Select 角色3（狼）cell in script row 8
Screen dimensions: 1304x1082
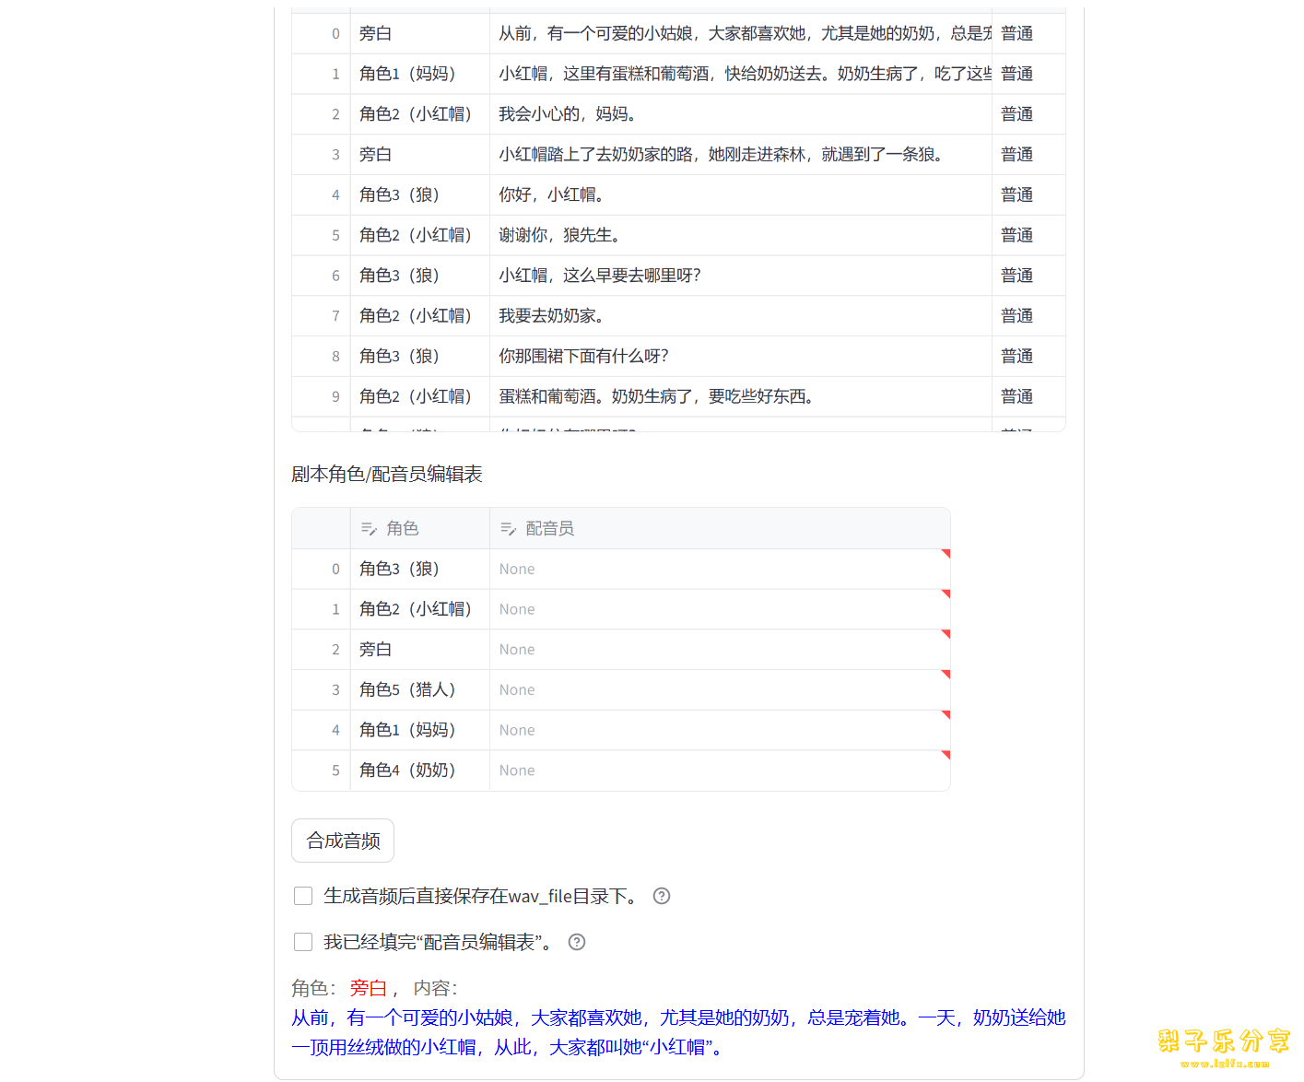[x=419, y=356]
